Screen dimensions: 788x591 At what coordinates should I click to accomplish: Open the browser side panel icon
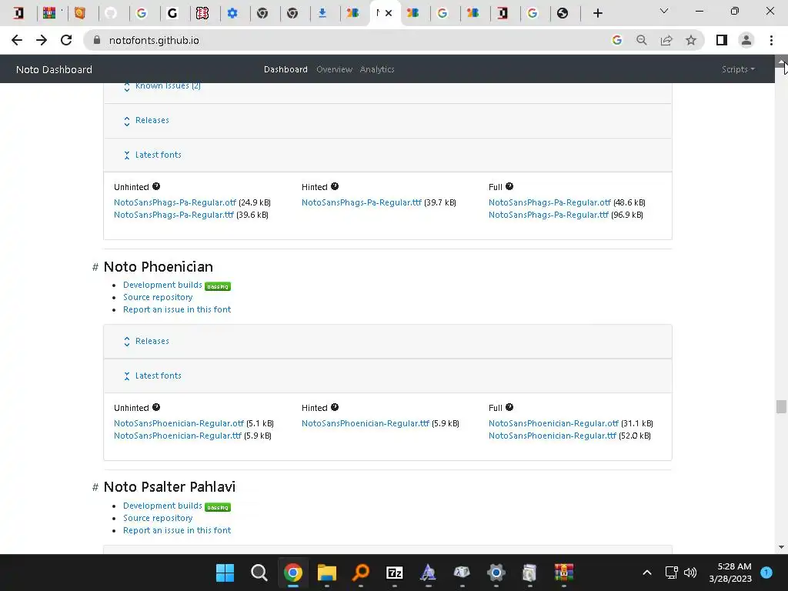pyautogui.click(x=722, y=40)
